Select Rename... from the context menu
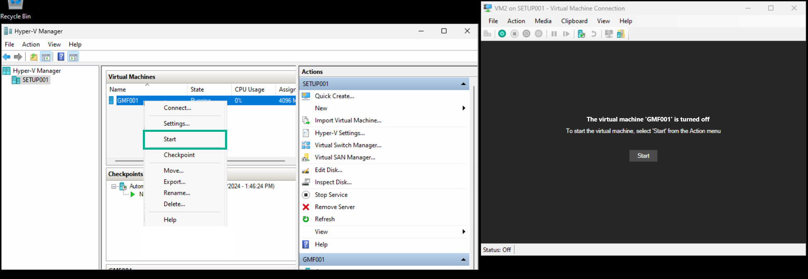The width and height of the screenshot is (808, 279). click(x=177, y=193)
